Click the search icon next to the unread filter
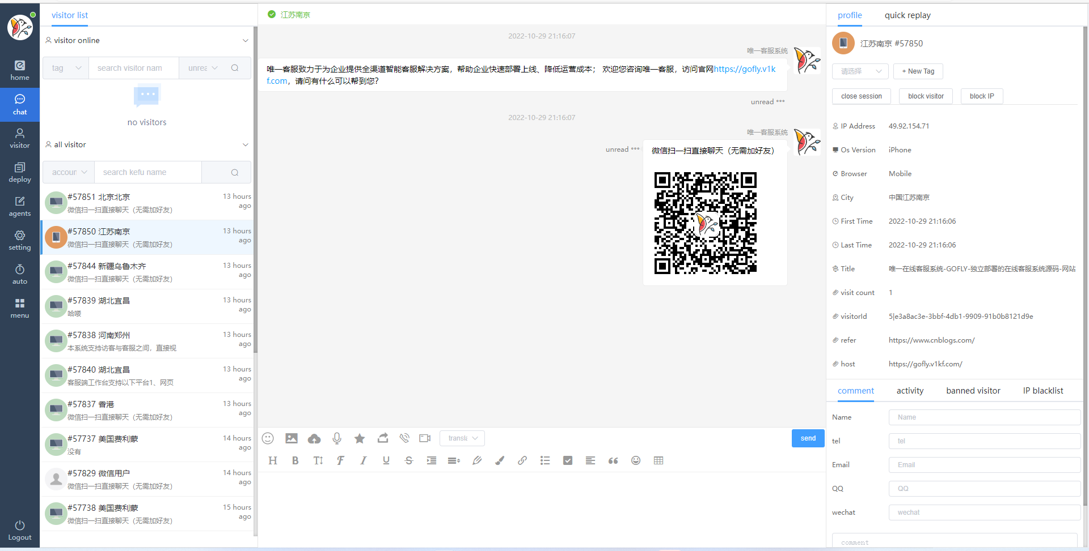The width and height of the screenshot is (1089, 551). (235, 68)
